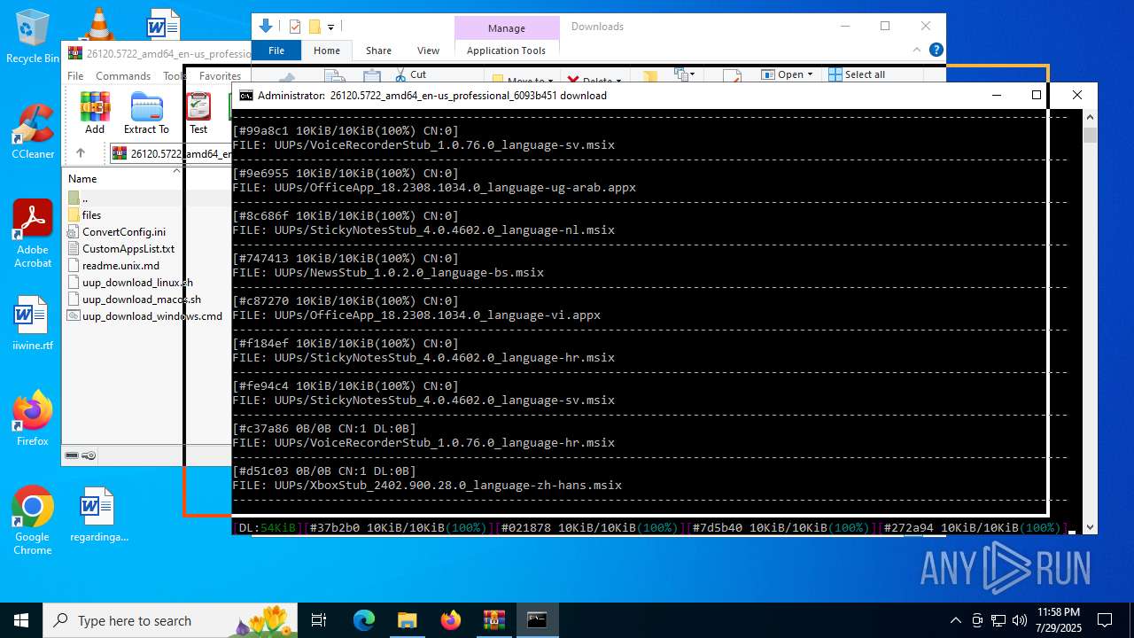Image resolution: width=1134 pixels, height=638 pixels.
Task: Select iiwine.rtf document on desktop
Action: [x=33, y=324]
